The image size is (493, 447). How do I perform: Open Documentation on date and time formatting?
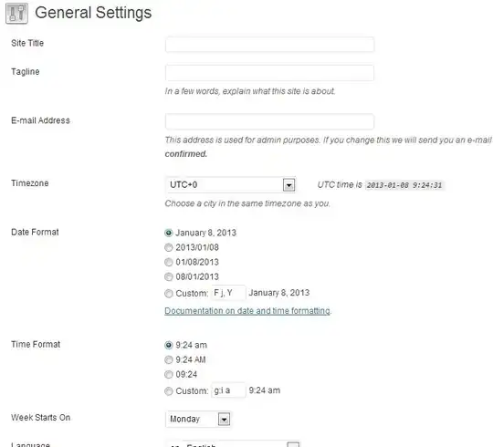pyautogui.click(x=247, y=311)
